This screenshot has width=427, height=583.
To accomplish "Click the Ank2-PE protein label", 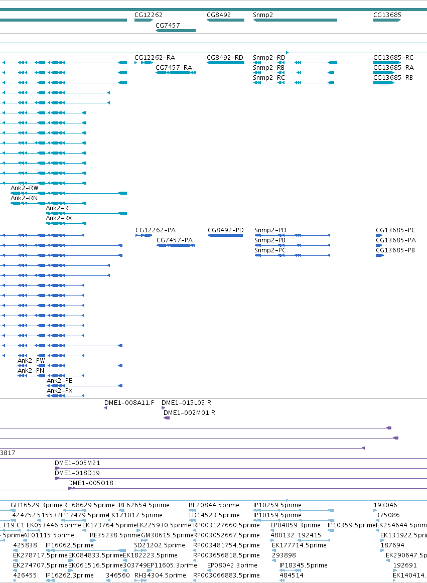I will [60, 381].
